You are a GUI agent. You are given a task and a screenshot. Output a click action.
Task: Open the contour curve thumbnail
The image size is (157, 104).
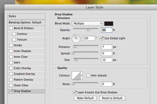click(76, 76)
